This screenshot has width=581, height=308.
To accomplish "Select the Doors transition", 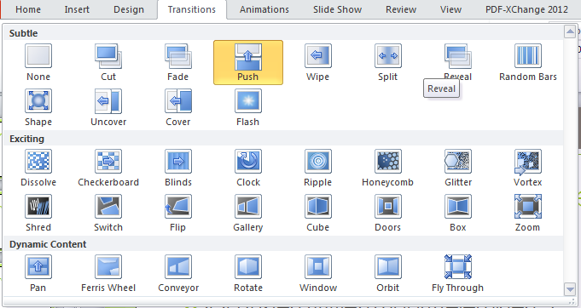I will pyautogui.click(x=387, y=213).
